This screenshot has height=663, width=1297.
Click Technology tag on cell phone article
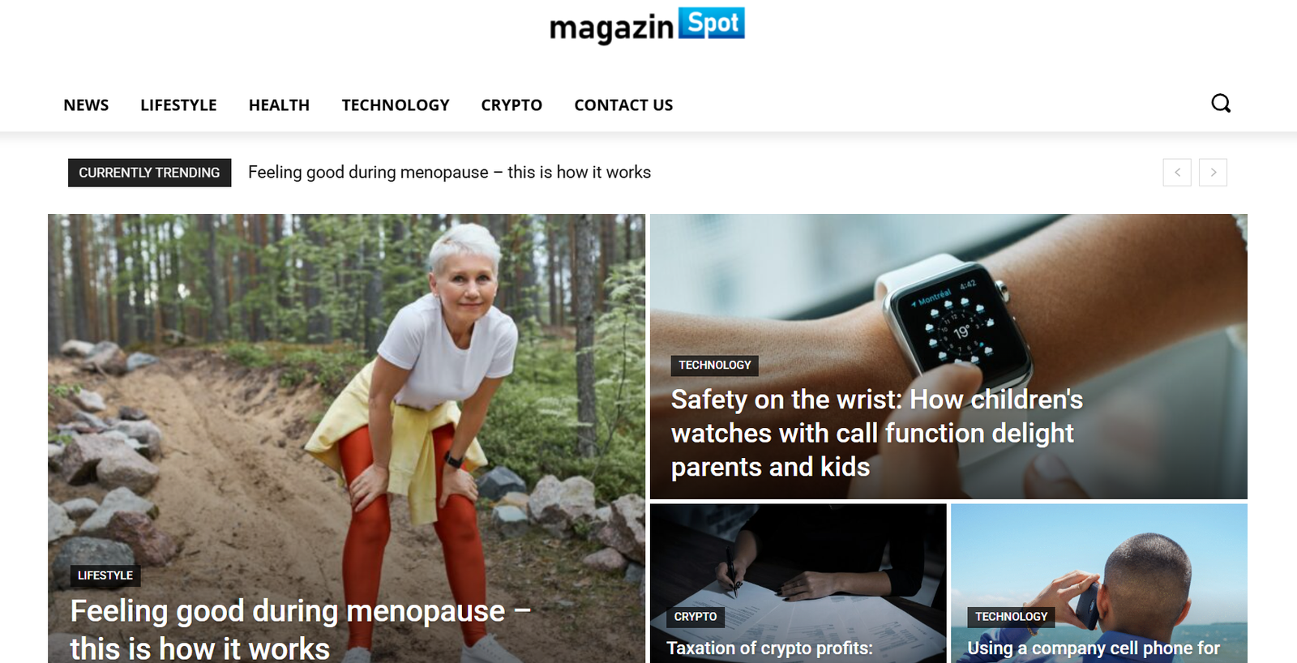(1011, 617)
